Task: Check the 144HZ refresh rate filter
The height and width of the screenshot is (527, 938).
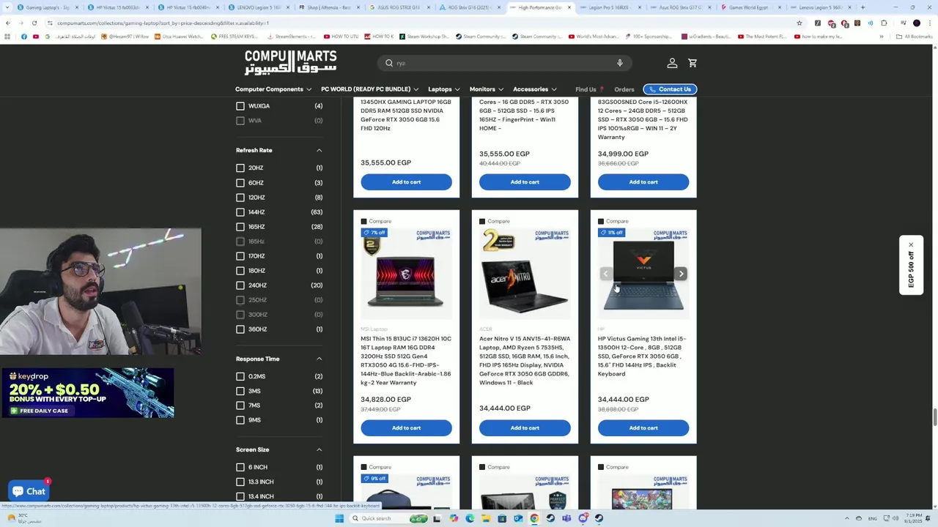Action: 240,212
